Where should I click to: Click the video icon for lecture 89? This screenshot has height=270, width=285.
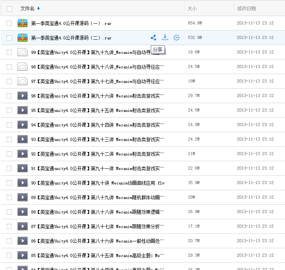point(23,197)
